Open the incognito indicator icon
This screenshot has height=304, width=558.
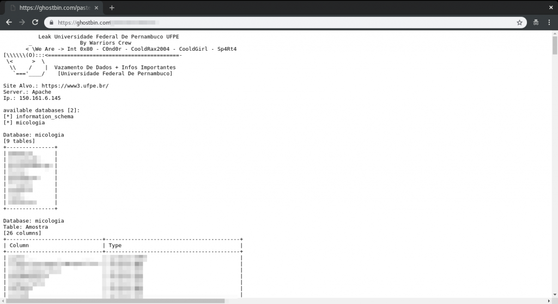click(x=536, y=22)
